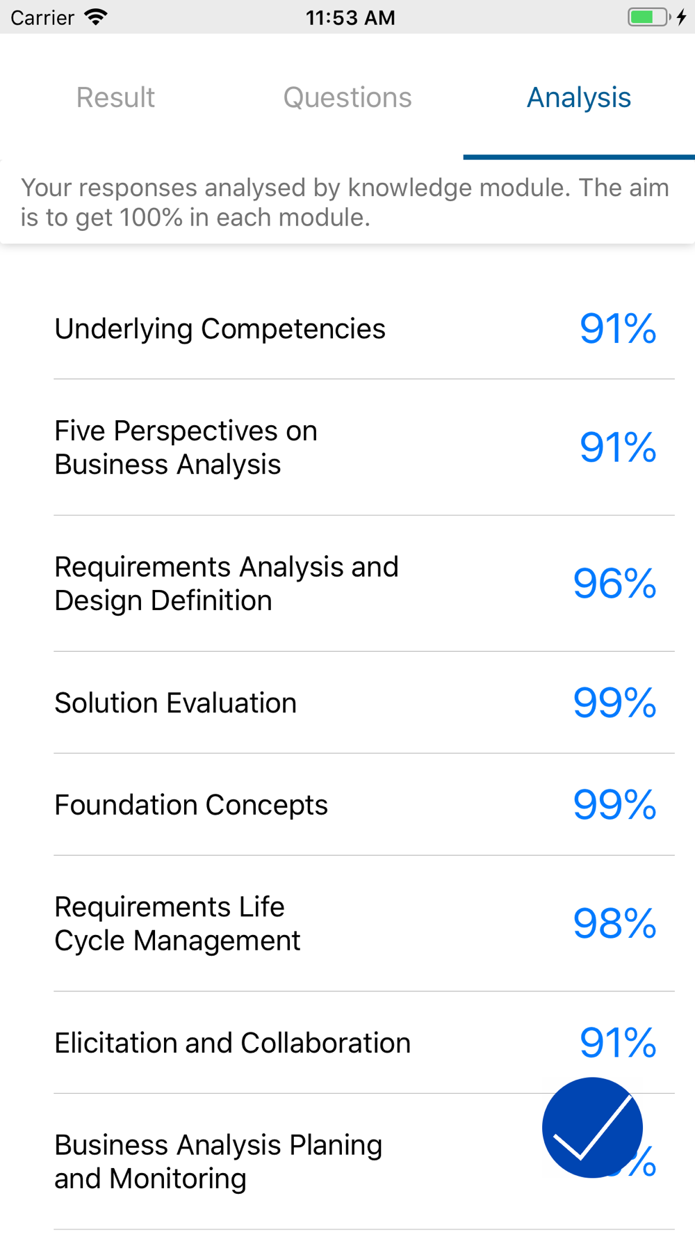Tap the Wi-Fi status icon
Viewport: 695px width, 1237px height.
click(96, 17)
